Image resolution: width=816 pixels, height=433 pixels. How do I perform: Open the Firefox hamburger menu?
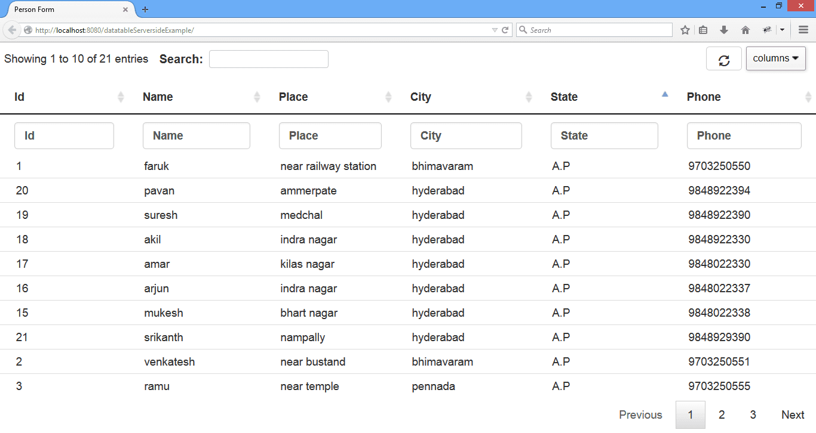pyautogui.click(x=803, y=29)
